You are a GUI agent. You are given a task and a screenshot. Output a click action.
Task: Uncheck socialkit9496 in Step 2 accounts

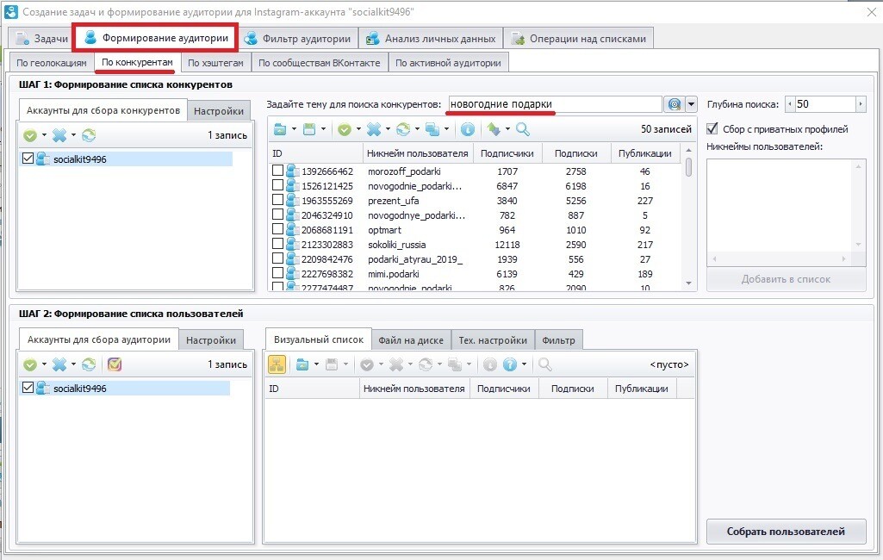[x=28, y=388]
